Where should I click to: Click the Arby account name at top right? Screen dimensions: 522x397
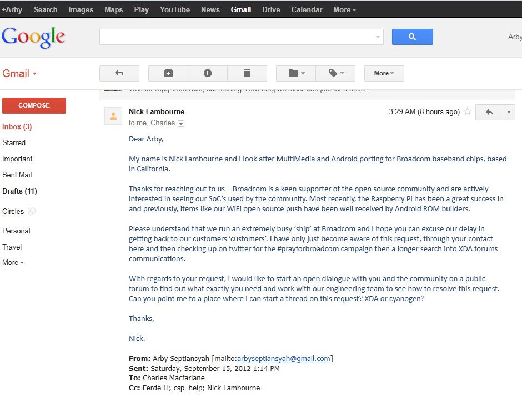click(515, 37)
